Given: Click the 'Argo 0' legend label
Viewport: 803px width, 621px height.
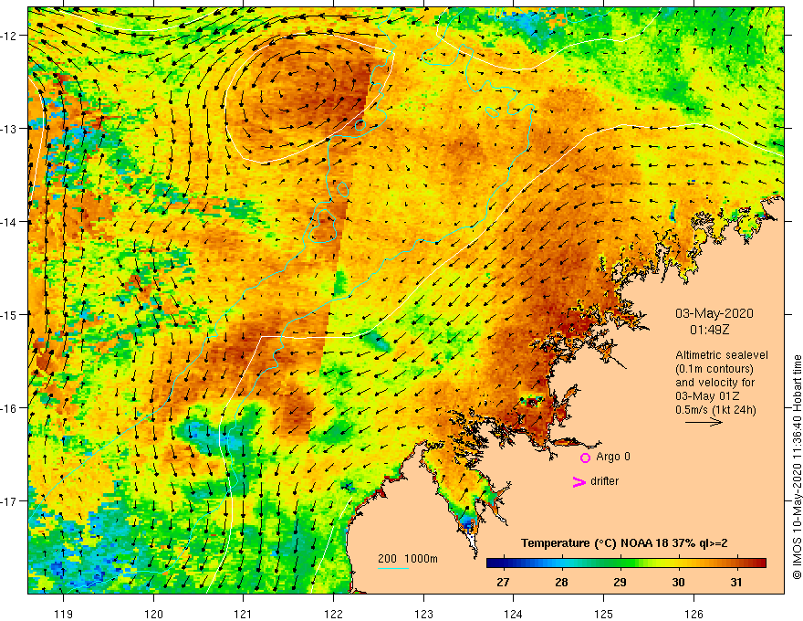Looking at the screenshot, I should pyautogui.click(x=613, y=457).
